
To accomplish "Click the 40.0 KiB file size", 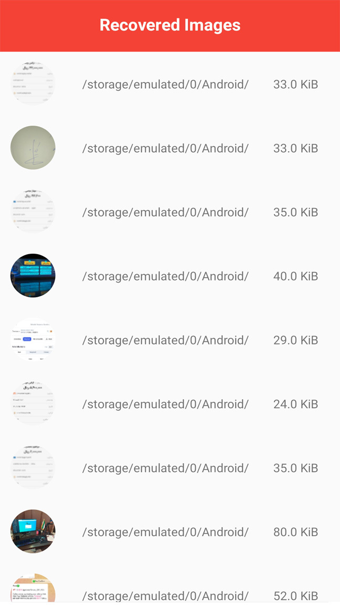I will coord(296,276).
